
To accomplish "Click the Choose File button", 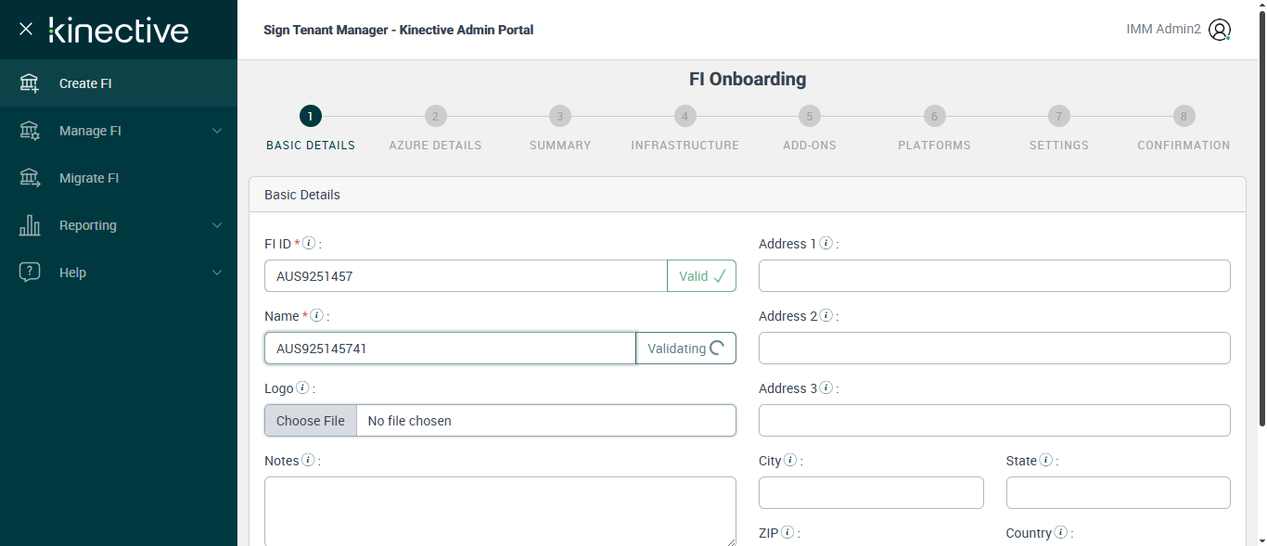I will coord(311,421).
